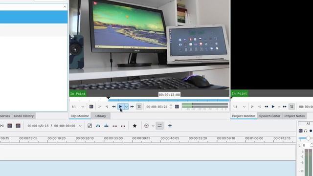The width and height of the screenshot is (313, 176).
Task: Toggle edit mode crop icon in Clip Monitor
Action: click(x=139, y=107)
